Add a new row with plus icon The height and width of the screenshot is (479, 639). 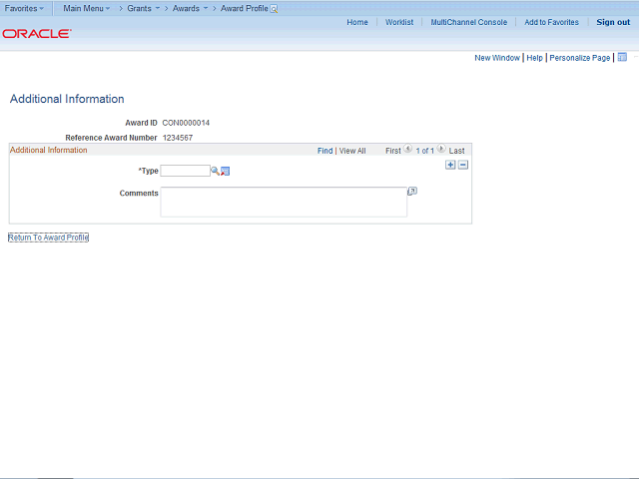[450, 165]
